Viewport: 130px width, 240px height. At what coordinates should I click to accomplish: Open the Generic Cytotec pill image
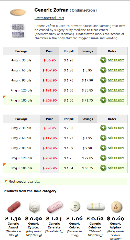tap(34, 207)
